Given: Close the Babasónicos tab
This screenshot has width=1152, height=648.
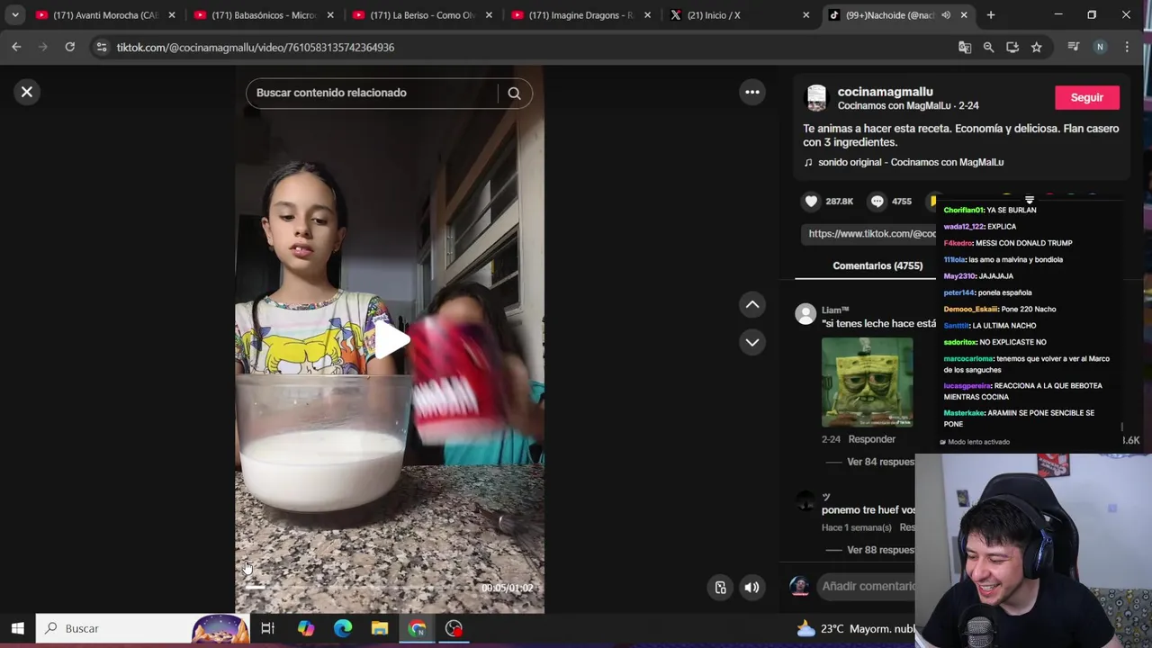Looking at the screenshot, I should (x=330, y=15).
